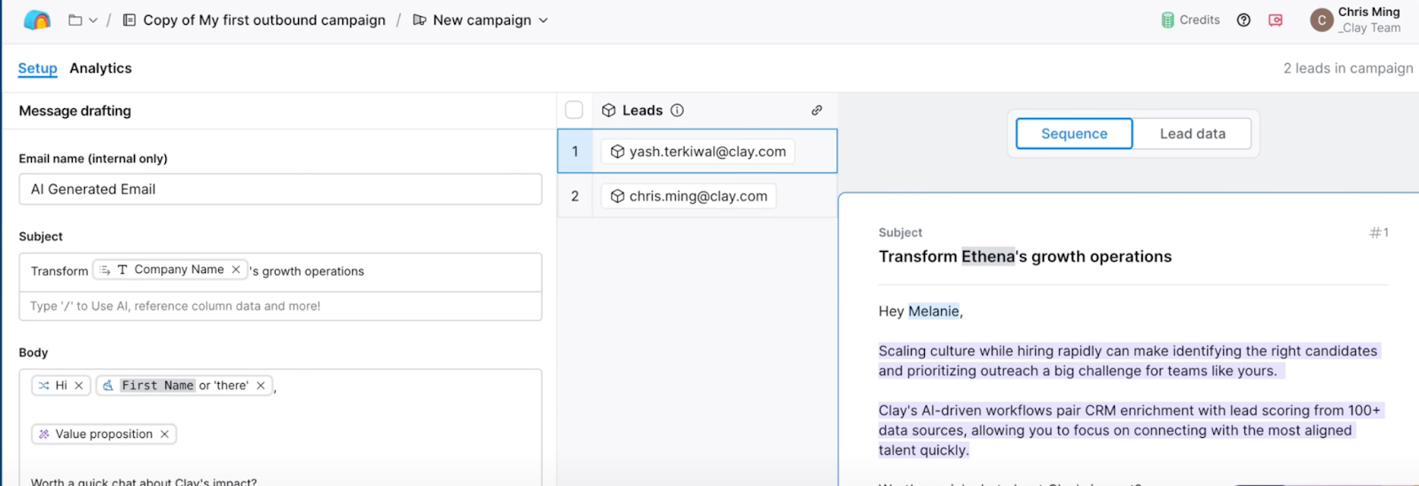Click the Credits stack icon
The height and width of the screenshot is (486, 1419).
1168,20
